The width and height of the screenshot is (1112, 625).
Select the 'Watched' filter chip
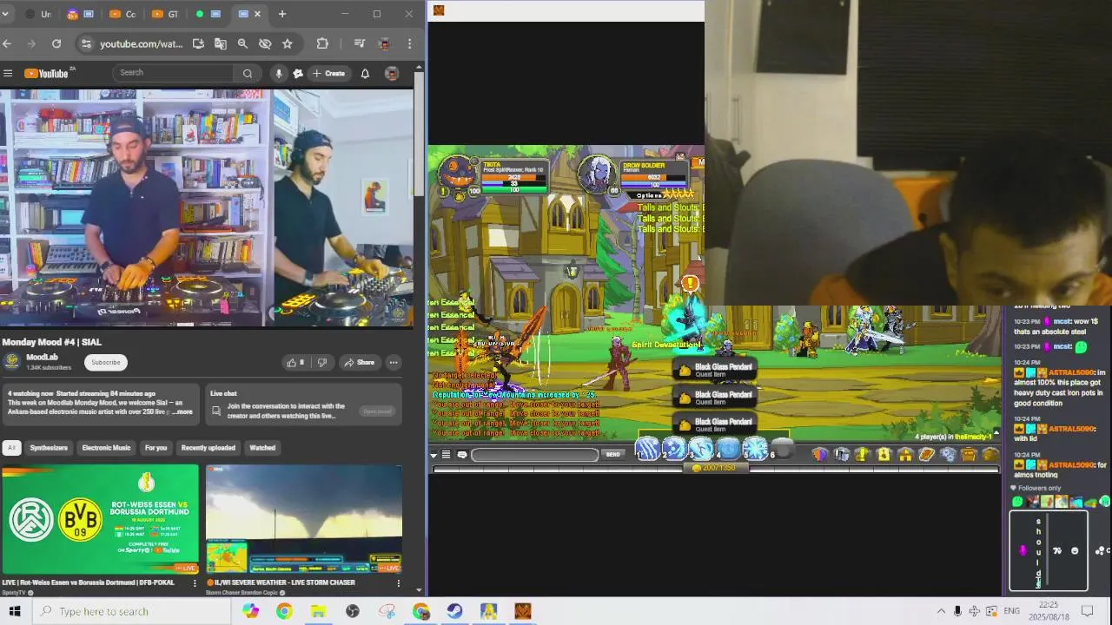tap(262, 448)
